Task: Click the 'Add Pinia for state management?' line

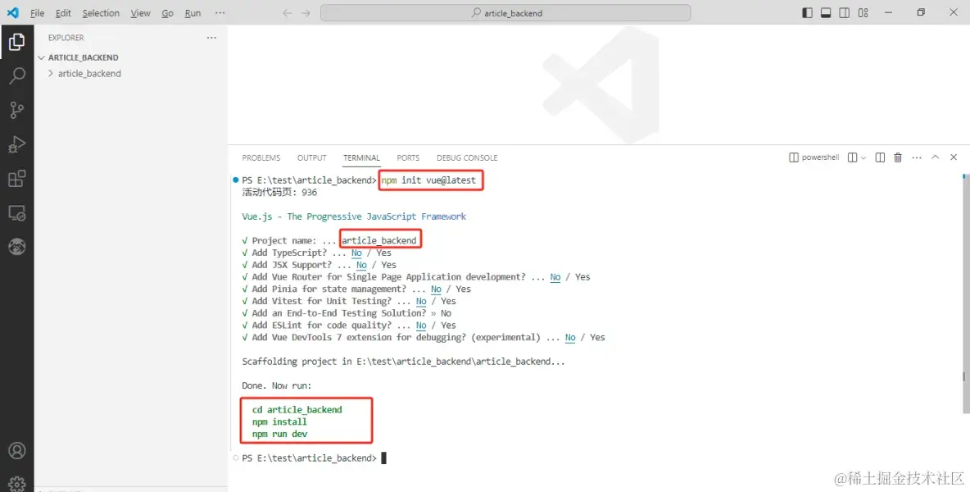Action: 356,289
